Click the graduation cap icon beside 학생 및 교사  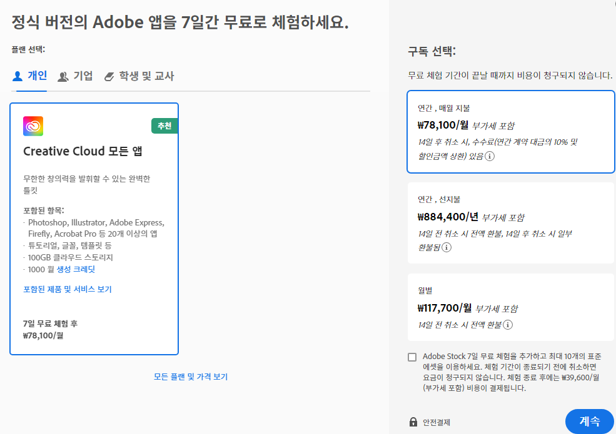pyautogui.click(x=109, y=77)
